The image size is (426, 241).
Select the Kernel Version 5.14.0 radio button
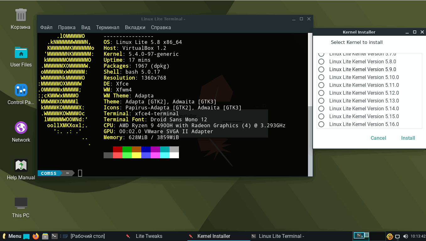click(321, 108)
